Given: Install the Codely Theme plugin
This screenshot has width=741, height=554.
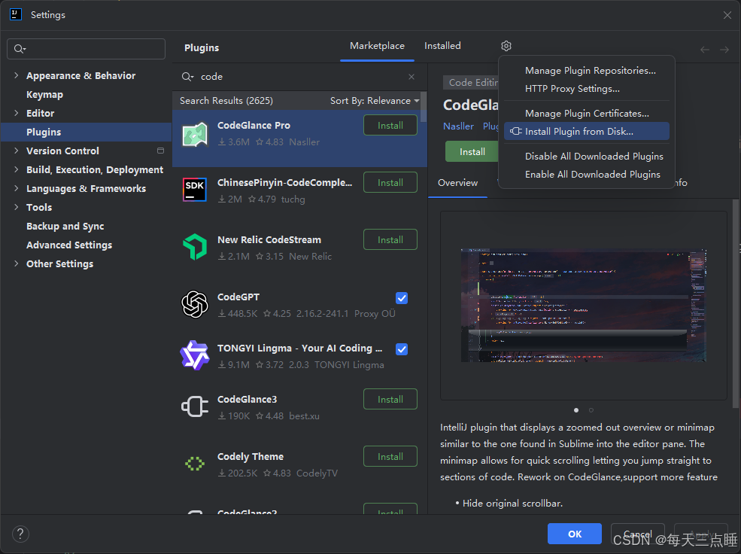Looking at the screenshot, I should pos(390,457).
